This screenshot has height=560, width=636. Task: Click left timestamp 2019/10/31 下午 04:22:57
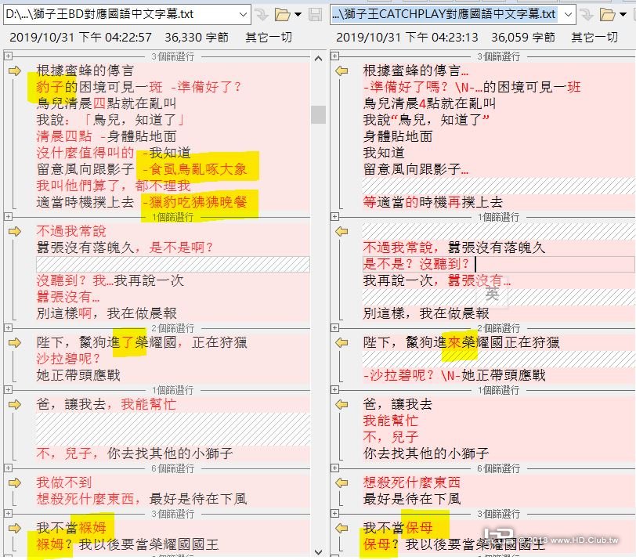coord(81,38)
